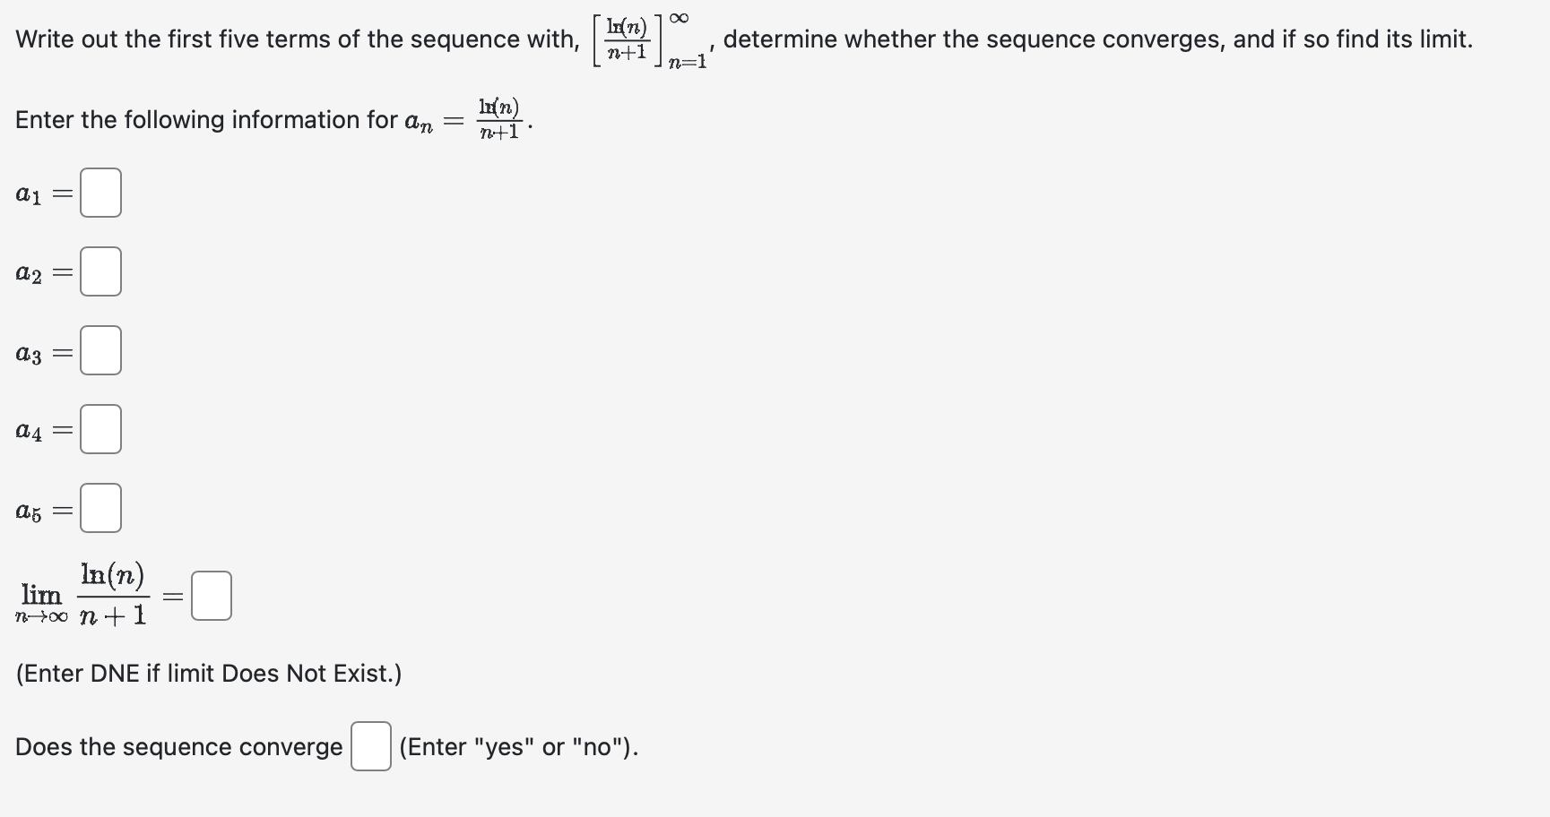The height and width of the screenshot is (817, 1550).
Task: Click the a5 equals label
Action: coord(39,507)
